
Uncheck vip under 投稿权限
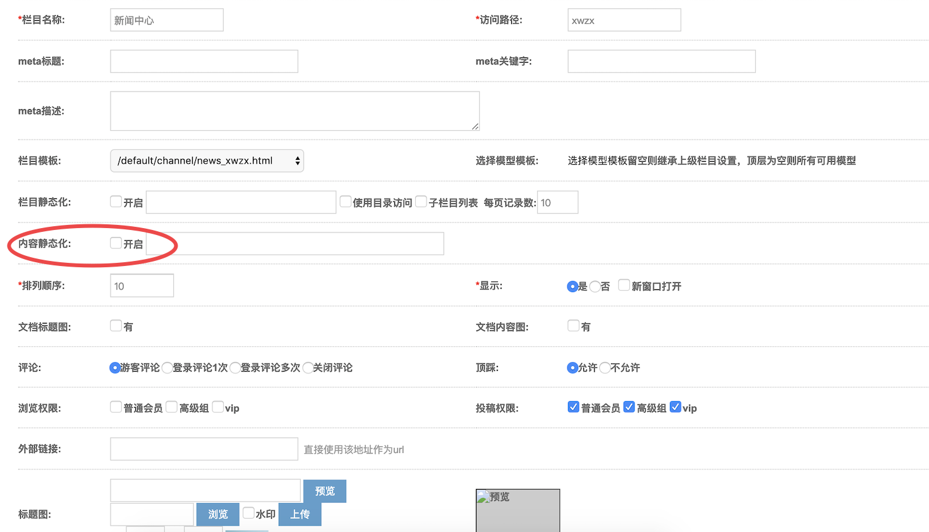[x=675, y=407]
